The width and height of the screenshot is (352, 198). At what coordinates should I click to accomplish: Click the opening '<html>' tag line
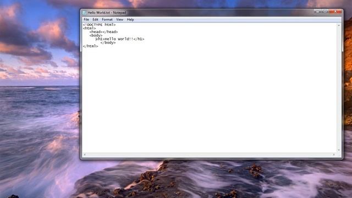[89, 28]
